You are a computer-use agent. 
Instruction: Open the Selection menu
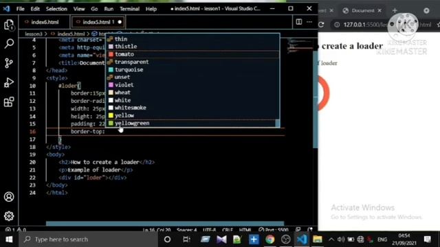click(x=56, y=9)
